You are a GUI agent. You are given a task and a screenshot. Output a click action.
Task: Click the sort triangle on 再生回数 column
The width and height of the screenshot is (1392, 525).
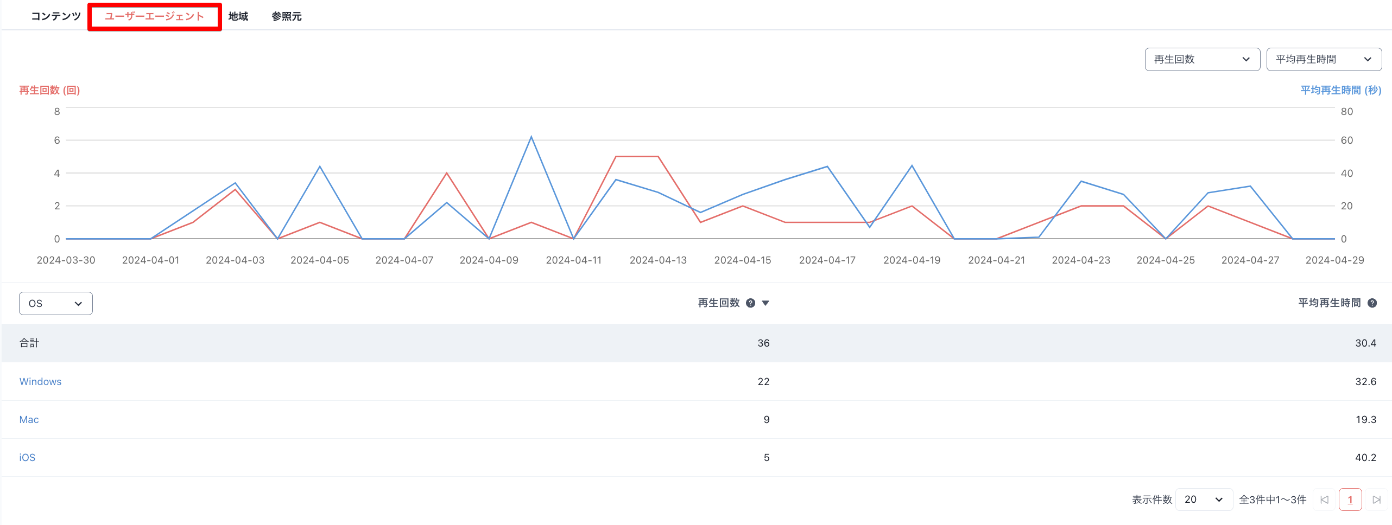[x=765, y=303]
